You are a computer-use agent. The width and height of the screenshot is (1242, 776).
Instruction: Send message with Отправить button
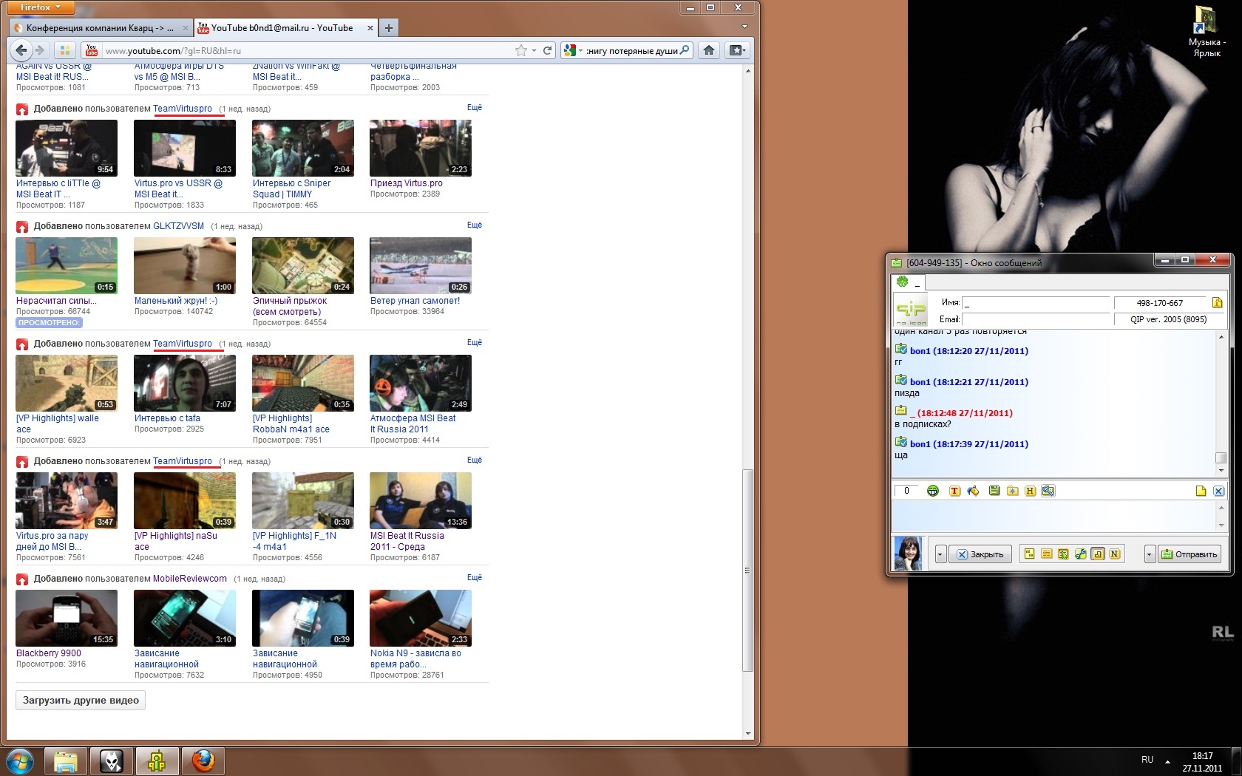click(x=1190, y=554)
